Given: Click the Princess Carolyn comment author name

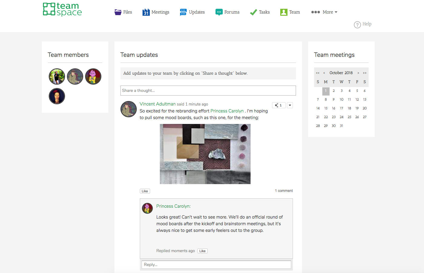Looking at the screenshot, I should (173, 206).
